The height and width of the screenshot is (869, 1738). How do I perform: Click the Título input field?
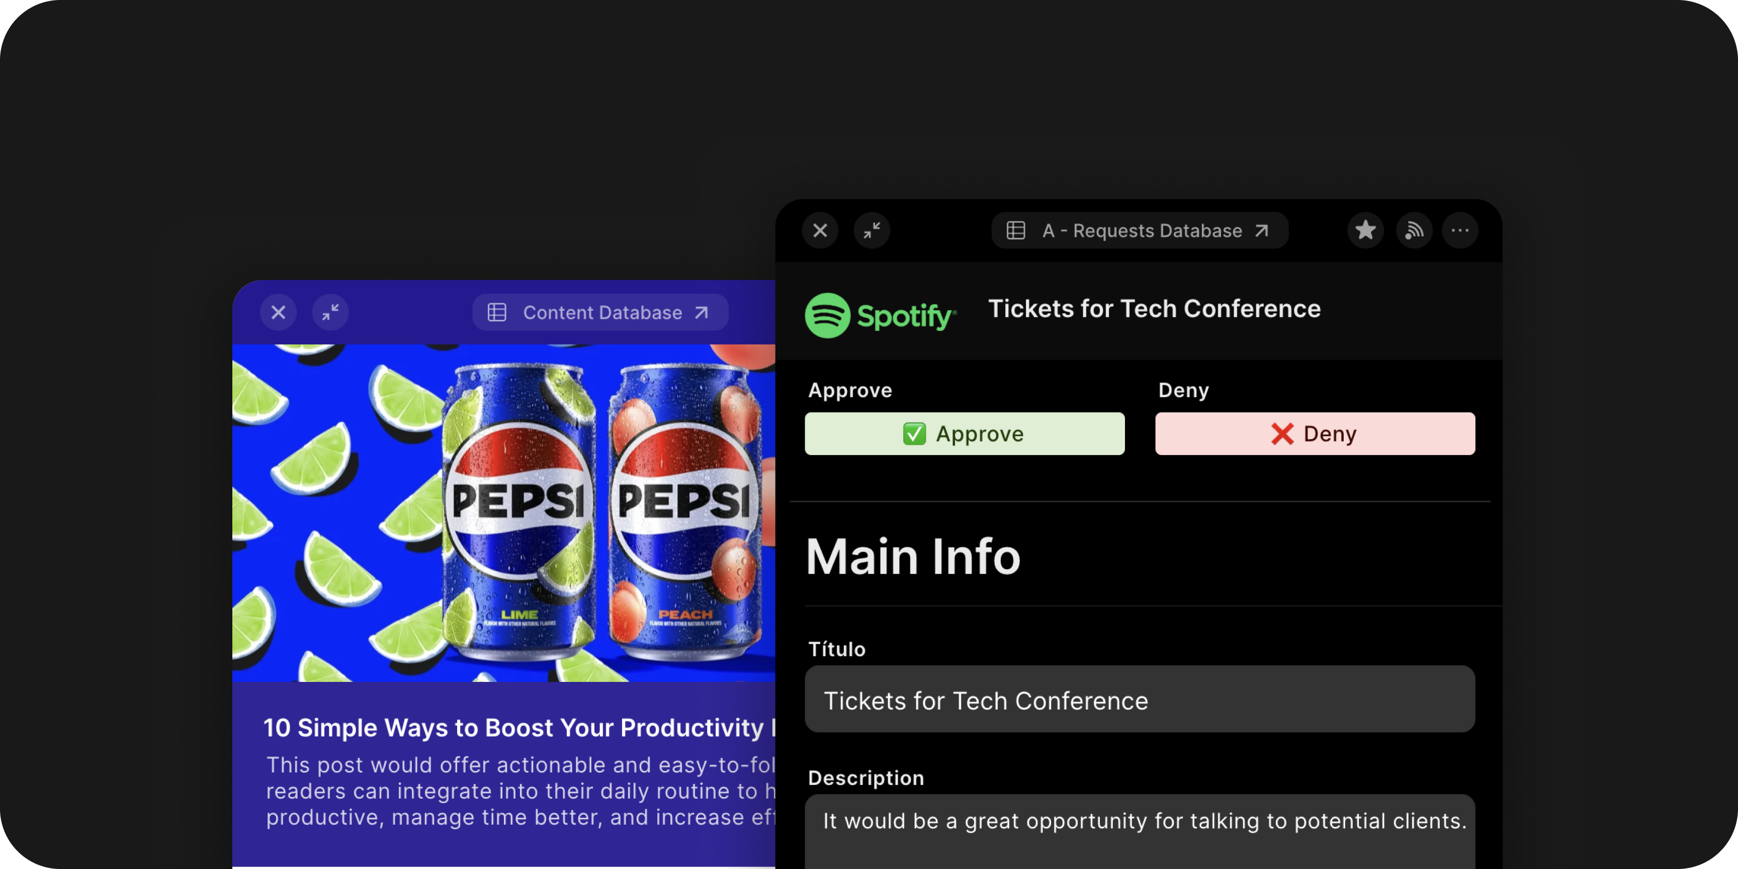point(1139,700)
